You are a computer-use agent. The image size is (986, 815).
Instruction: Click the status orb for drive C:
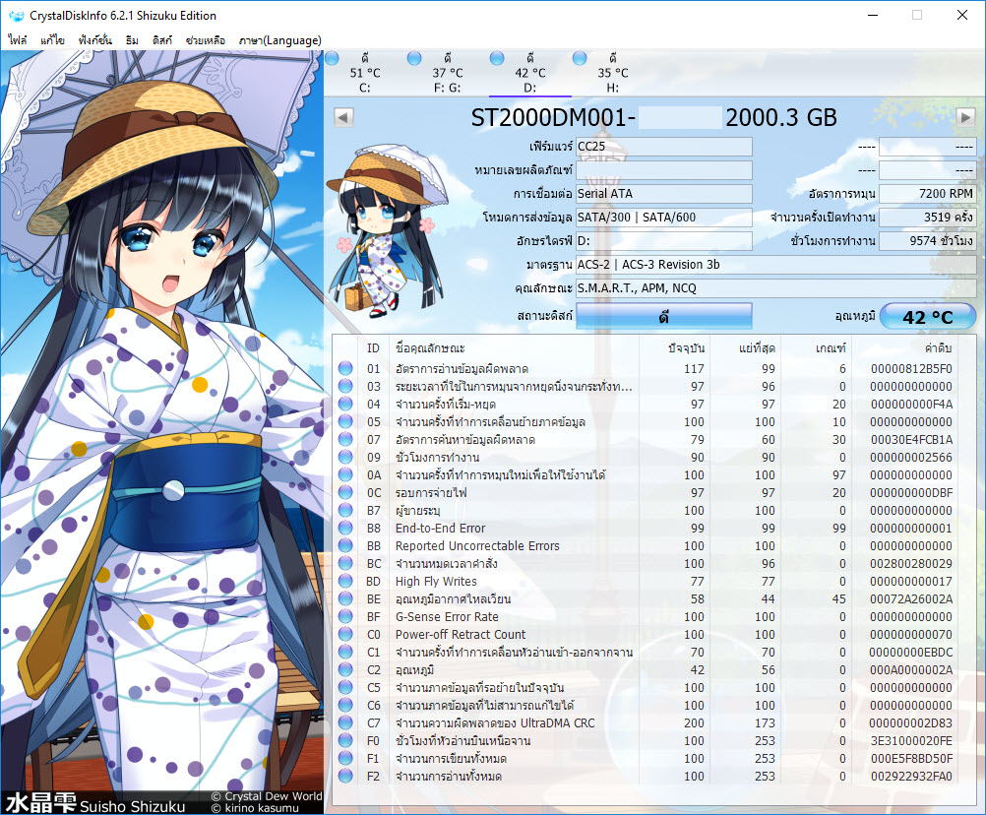[x=332, y=59]
